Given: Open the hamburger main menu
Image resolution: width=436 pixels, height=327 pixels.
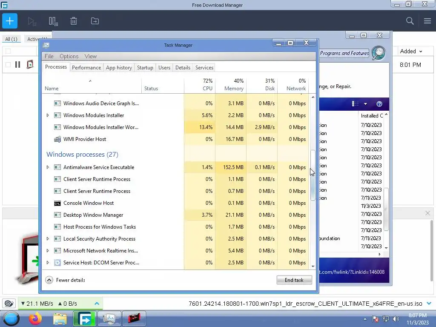Looking at the screenshot, I should [x=427, y=21].
